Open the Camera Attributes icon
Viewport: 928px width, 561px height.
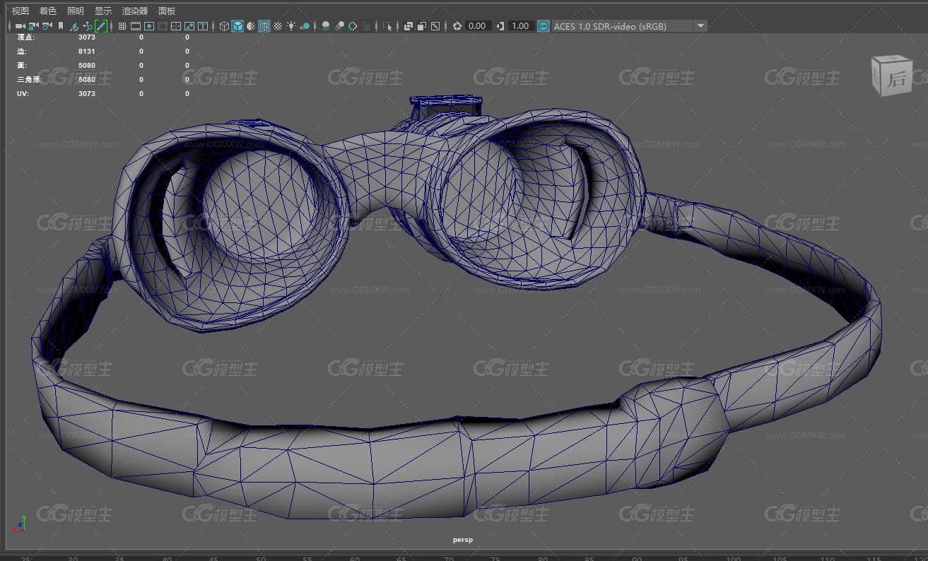click(x=46, y=26)
